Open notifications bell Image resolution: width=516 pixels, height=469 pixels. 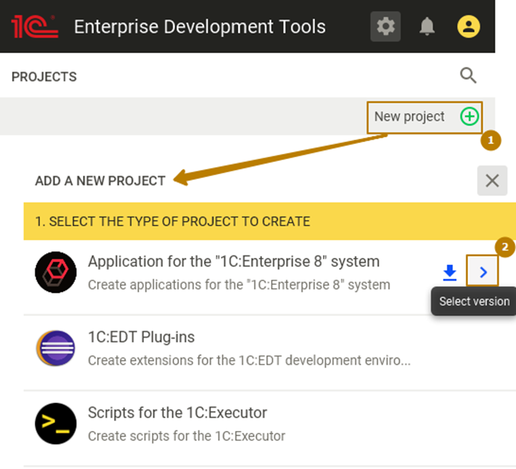[x=427, y=27]
